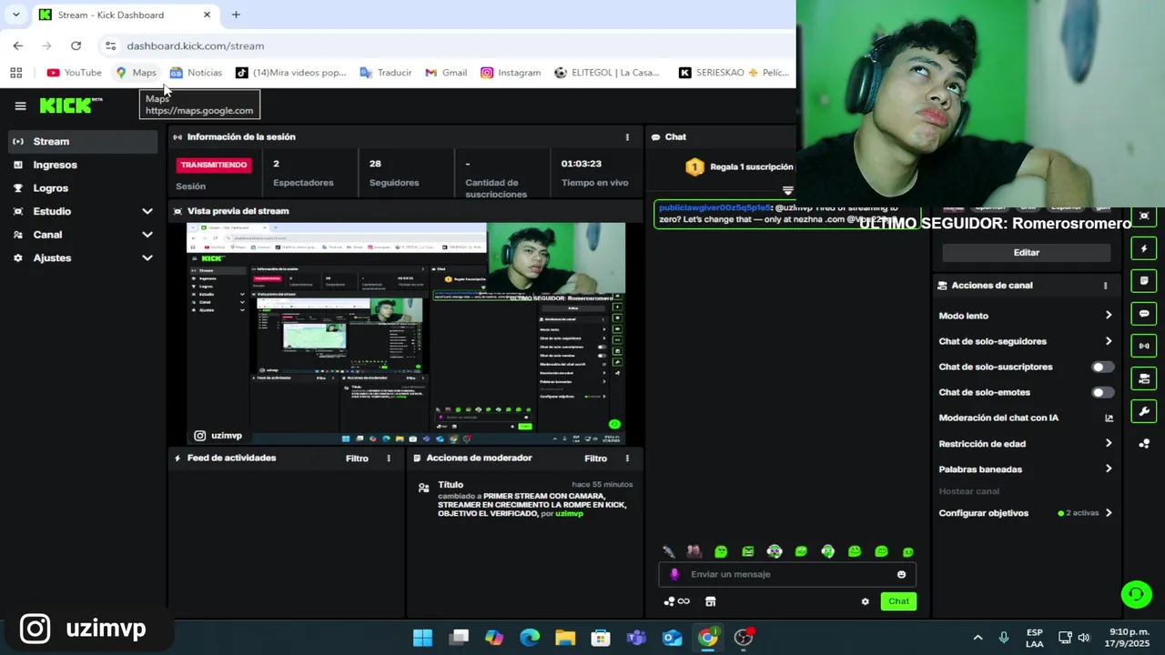Open OBS Studio from the taskbar
The height and width of the screenshot is (655, 1165).
[x=744, y=638]
